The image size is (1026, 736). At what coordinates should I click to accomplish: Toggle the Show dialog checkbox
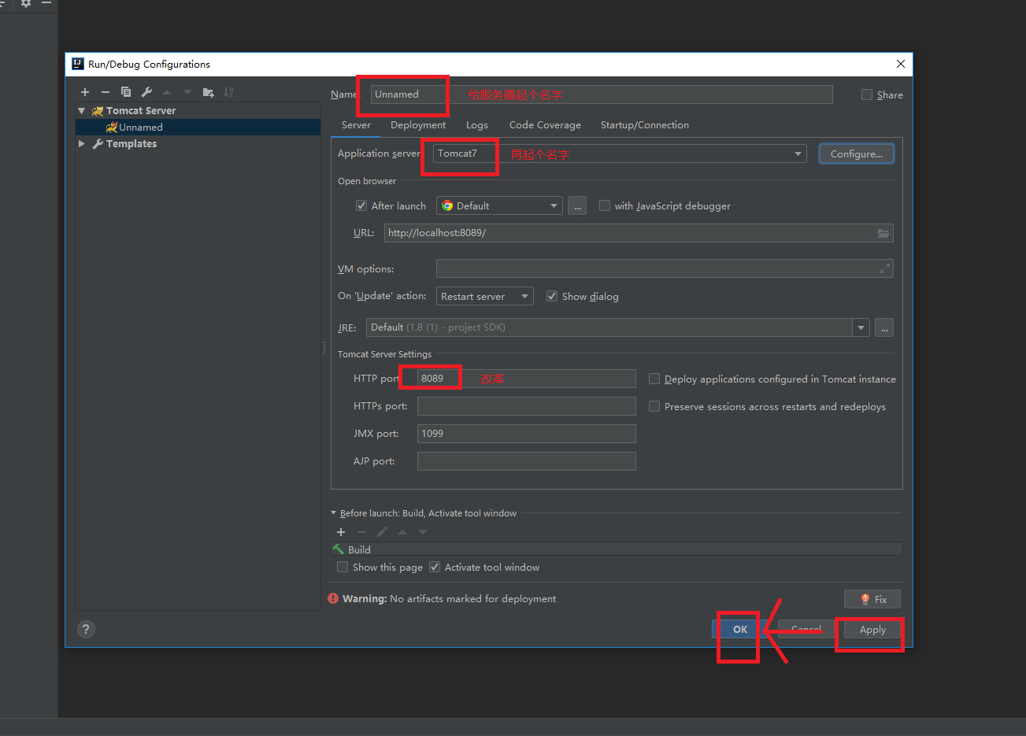(x=552, y=296)
